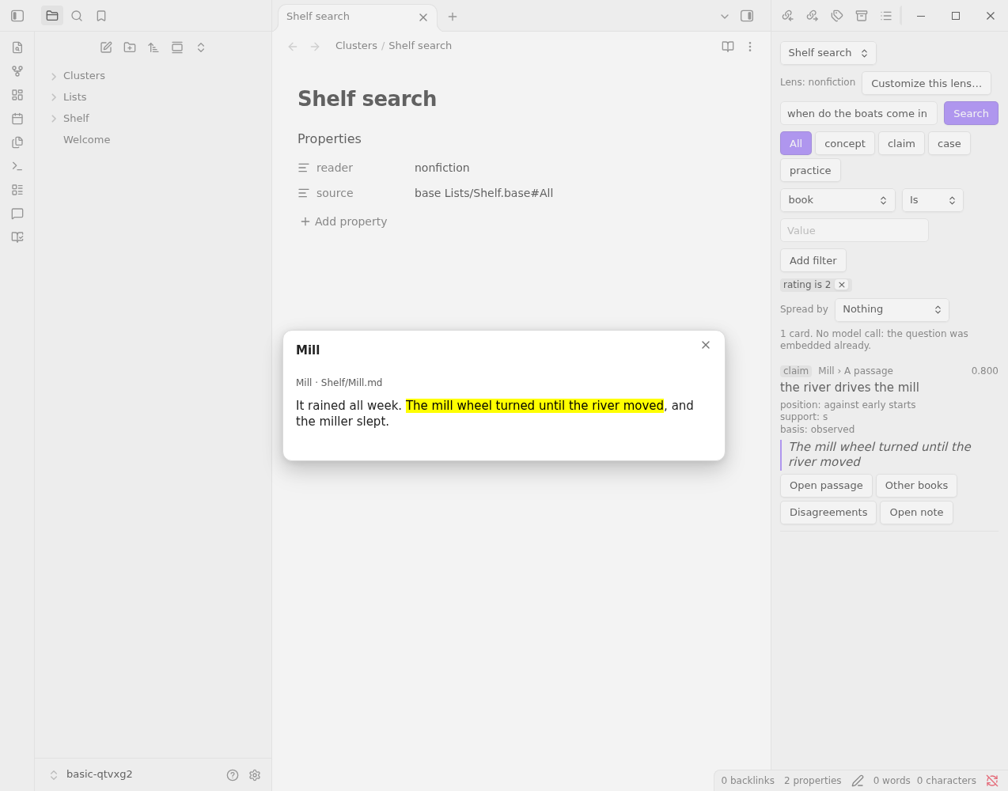Click the Search button
This screenshot has height=791, width=1008.
(971, 113)
